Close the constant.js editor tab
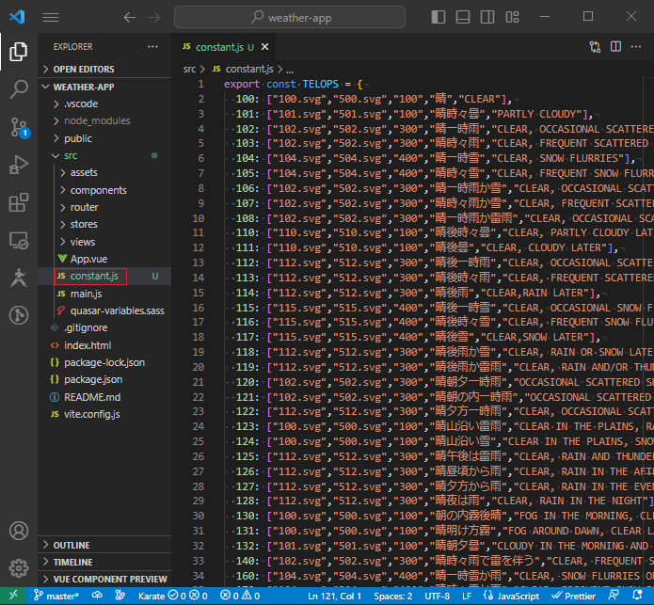Screen dimensions: 654x605 coord(264,47)
